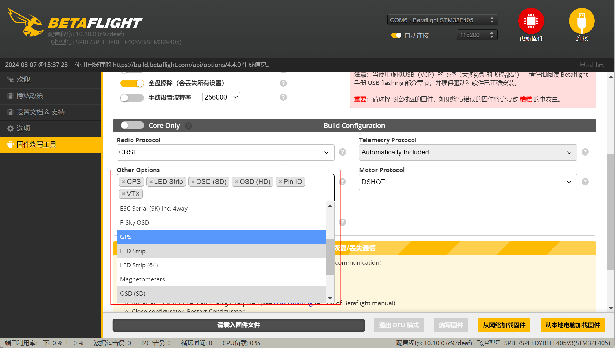This screenshot has width=615, height=348.
Task: Open the Documentation & Support (设置文档 & 支持) tab
Action: [51, 112]
